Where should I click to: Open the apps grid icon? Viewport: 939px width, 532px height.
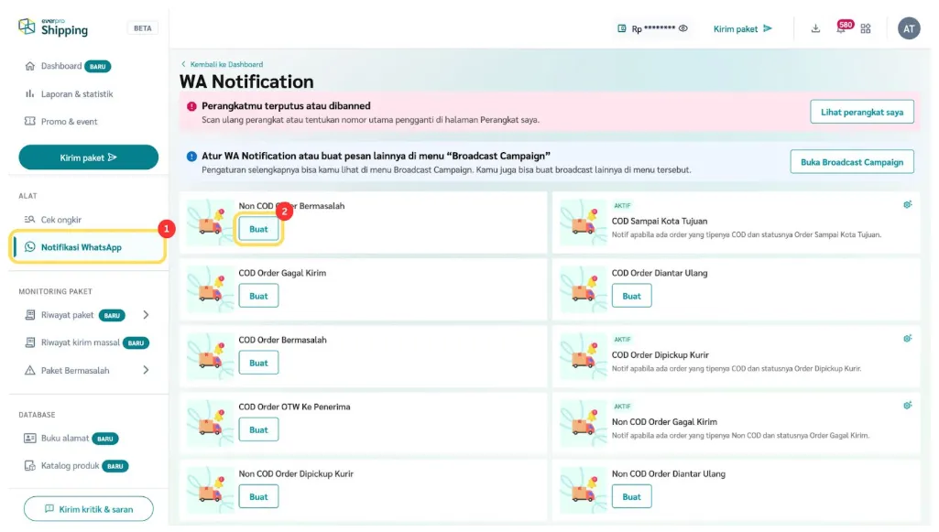tap(866, 28)
